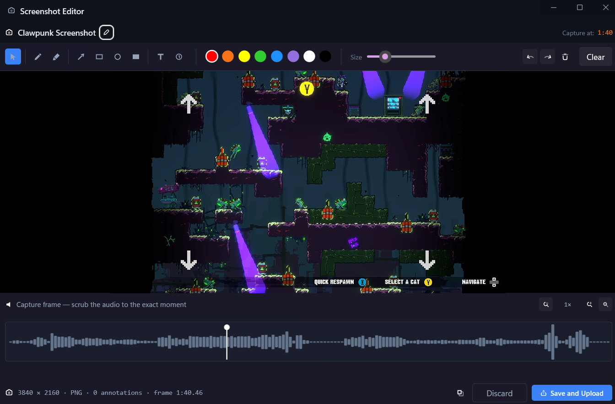Viewport: 615px width, 404px height.
Task: Click 'Capture frame — scrub the audio' hint
Action: [x=102, y=304]
